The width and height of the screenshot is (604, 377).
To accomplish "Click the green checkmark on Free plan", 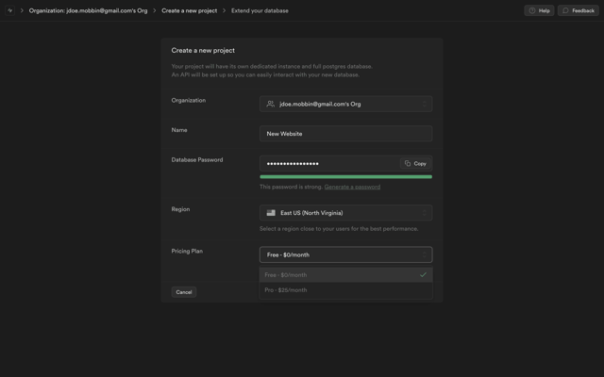I will (x=423, y=274).
